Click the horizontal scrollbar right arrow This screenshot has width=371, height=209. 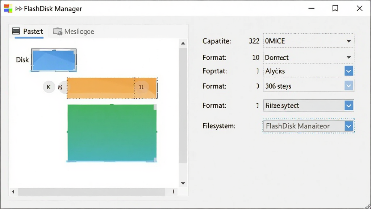(x=173, y=192)
